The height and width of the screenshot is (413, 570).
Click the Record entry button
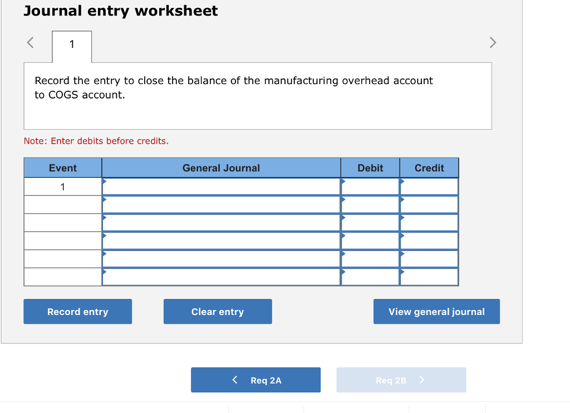tap(77, 311)
